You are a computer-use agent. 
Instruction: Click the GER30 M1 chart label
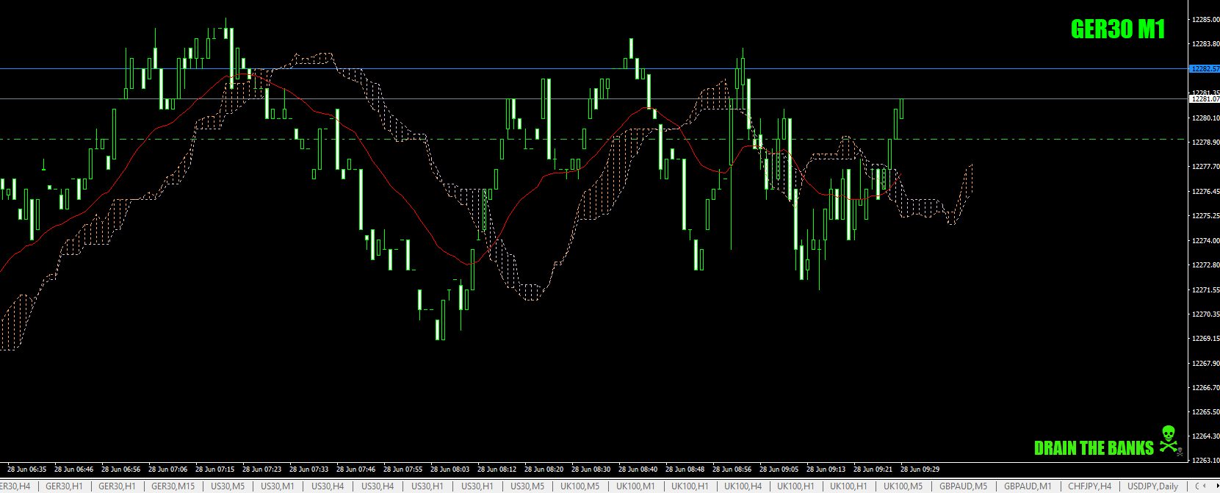pyautogui.click(x=1118, y=29)
